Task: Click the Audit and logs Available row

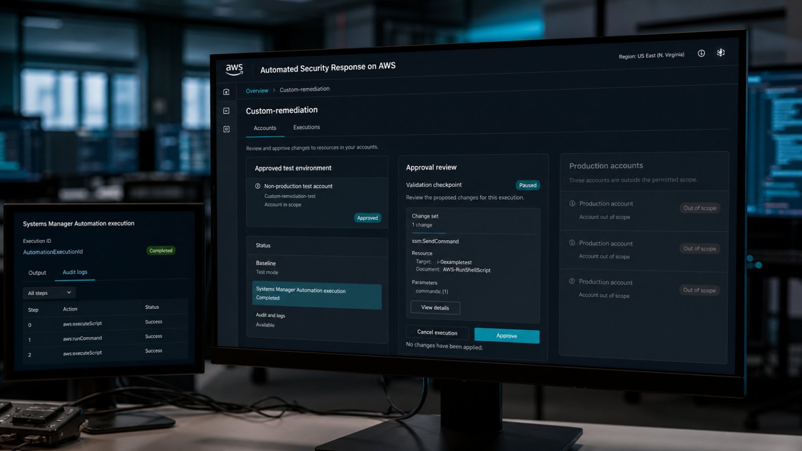Action: click(317, 321)
